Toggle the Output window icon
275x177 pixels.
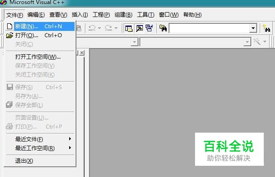tap(139, 28)
